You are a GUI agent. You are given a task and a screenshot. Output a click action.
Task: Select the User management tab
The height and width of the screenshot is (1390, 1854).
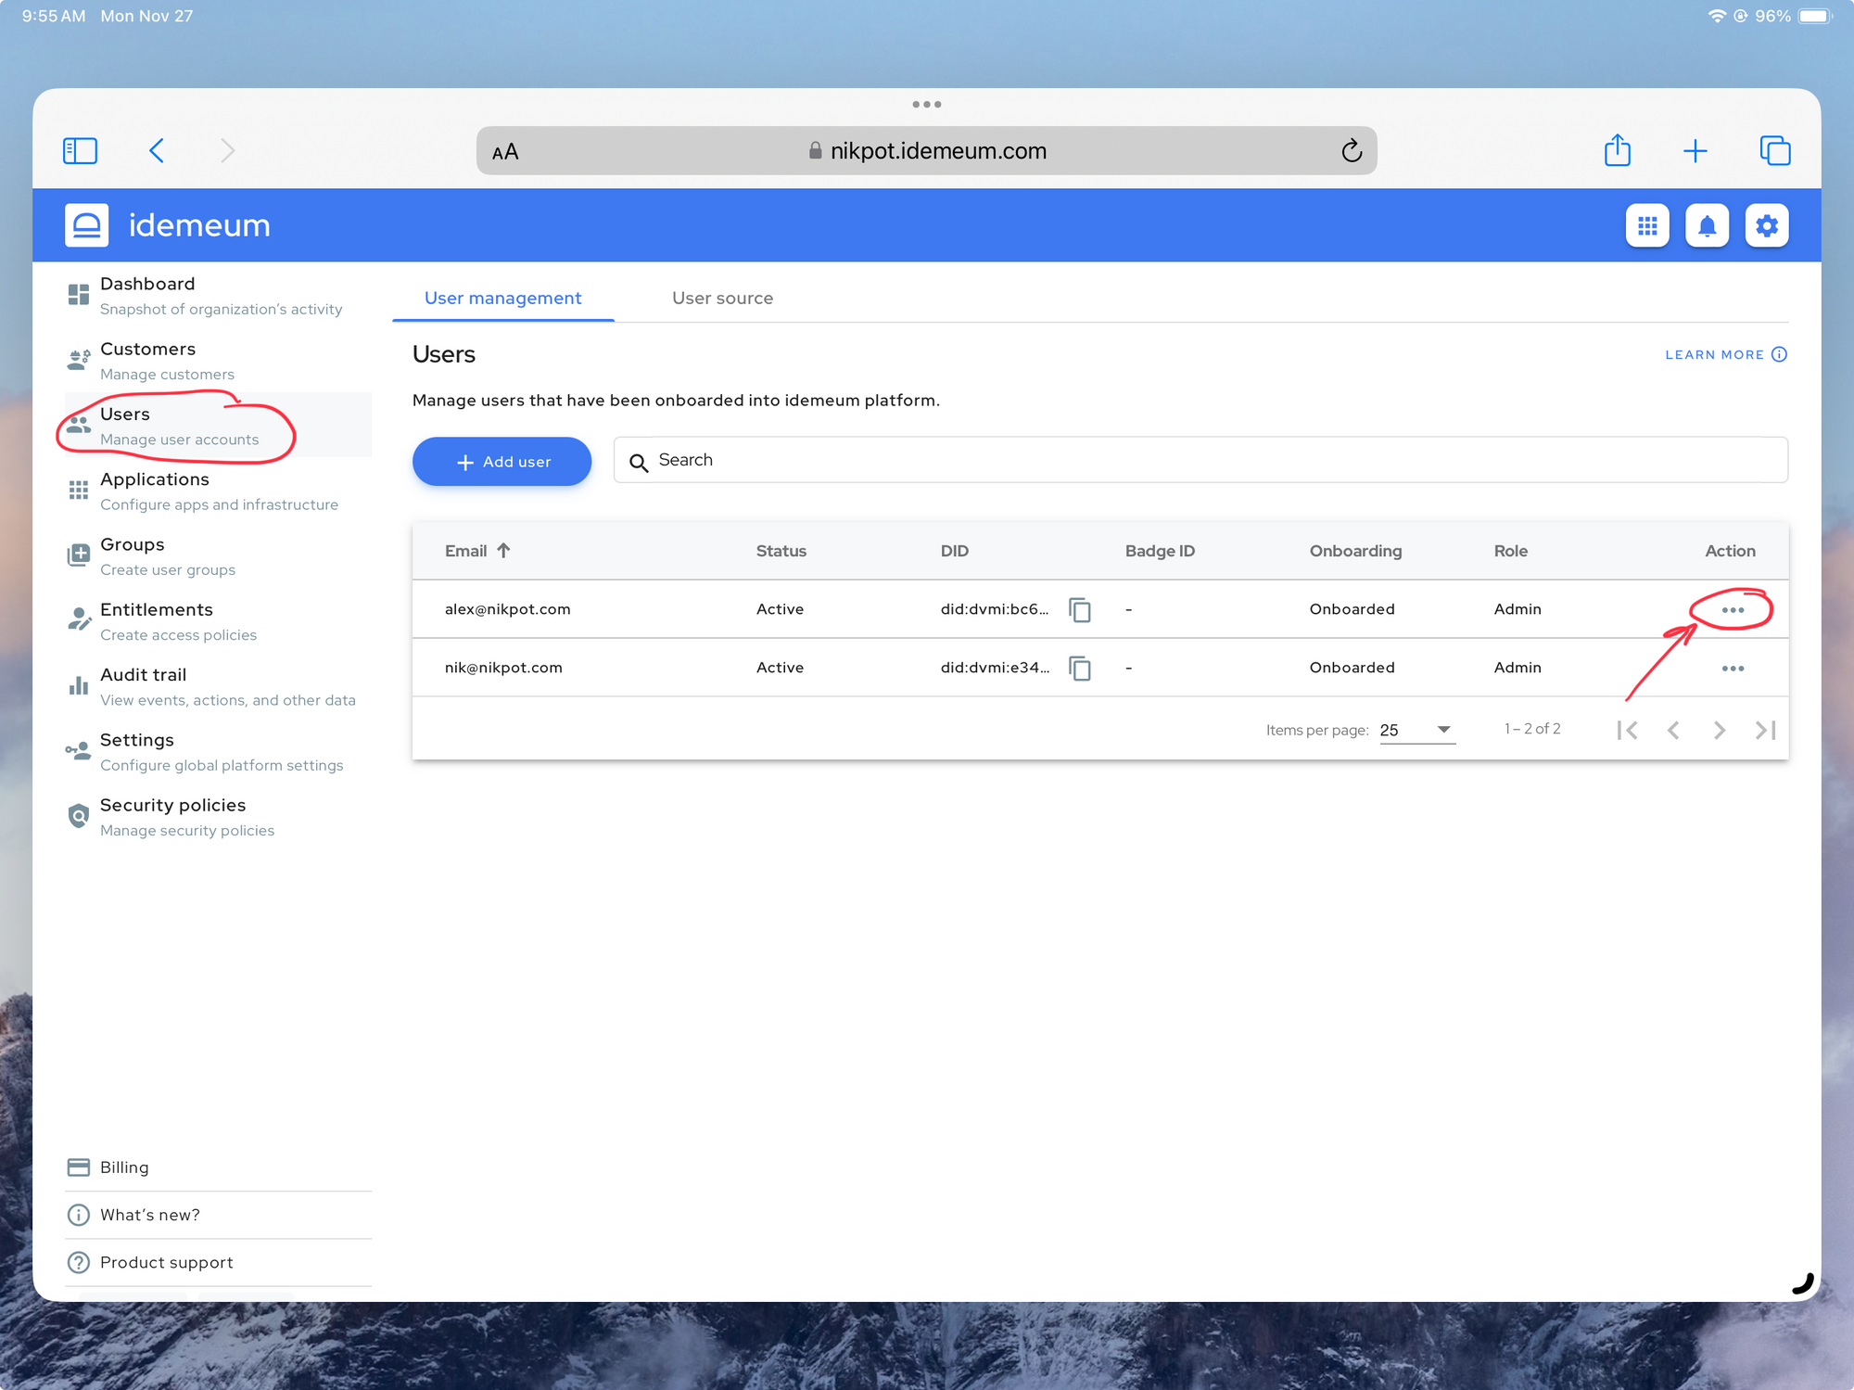[502, 298]
